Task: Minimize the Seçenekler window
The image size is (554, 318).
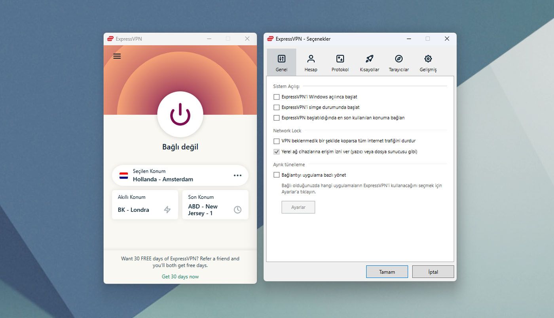Action: tap(408, 39)
